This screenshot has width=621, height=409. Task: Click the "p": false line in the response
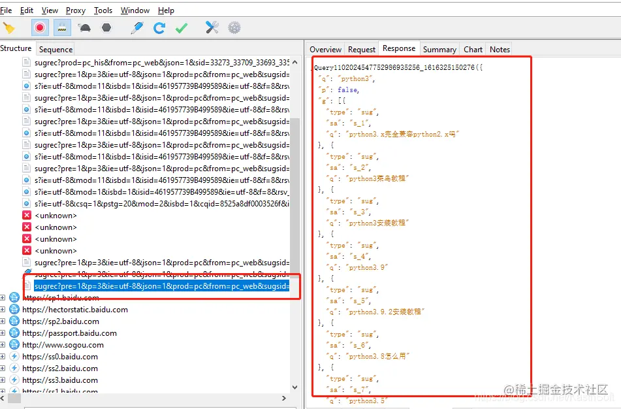[x=339, y=90]
